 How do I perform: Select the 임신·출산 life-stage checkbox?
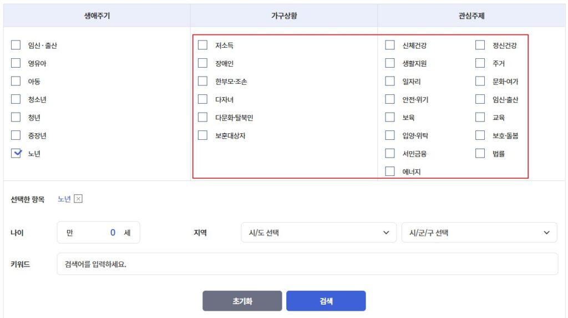16,46
